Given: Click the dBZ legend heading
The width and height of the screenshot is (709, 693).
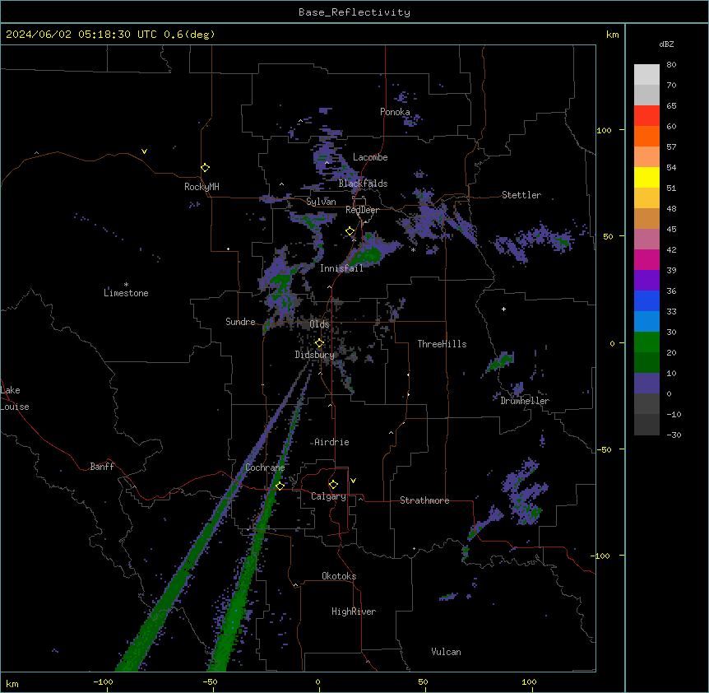Looking at the screenshot, I should (x=666, y=44).
